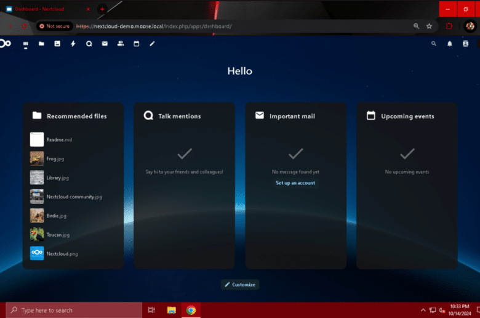Click the Frog.jpg thumbnail
The image size is (480, 318).
(37, 158)
